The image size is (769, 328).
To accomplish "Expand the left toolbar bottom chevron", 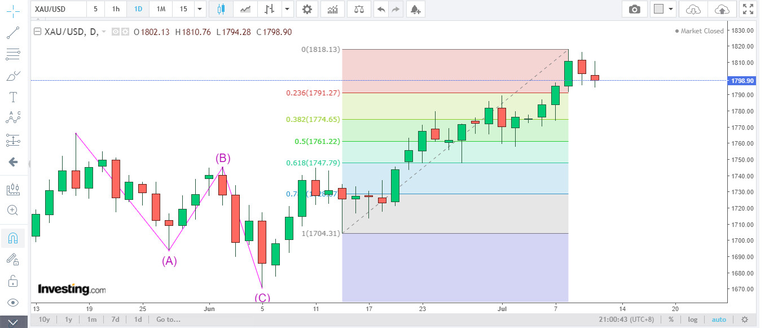I will point(12,322).
